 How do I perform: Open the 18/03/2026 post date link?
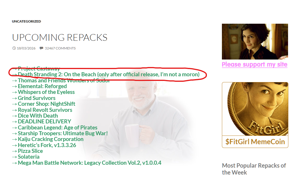click(x=26, y=48)
